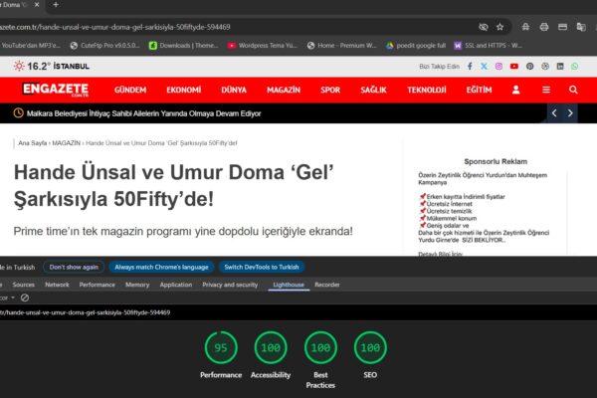Screen dimensions: 597x398
Task: Click the YouTube icon beside Bizi Takip Edin
Action: click(513, 67)
